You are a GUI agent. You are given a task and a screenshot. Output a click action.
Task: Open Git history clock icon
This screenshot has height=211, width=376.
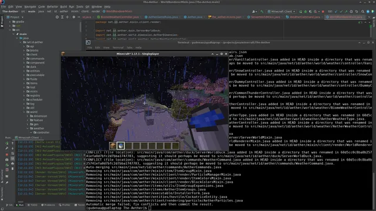coord(351,12)
